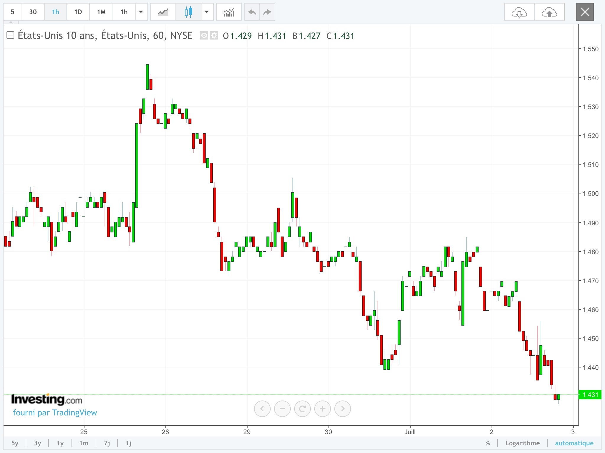Click the redo arrow icon
This screenshot has width=605, height=453.
[x=267, y=12]
